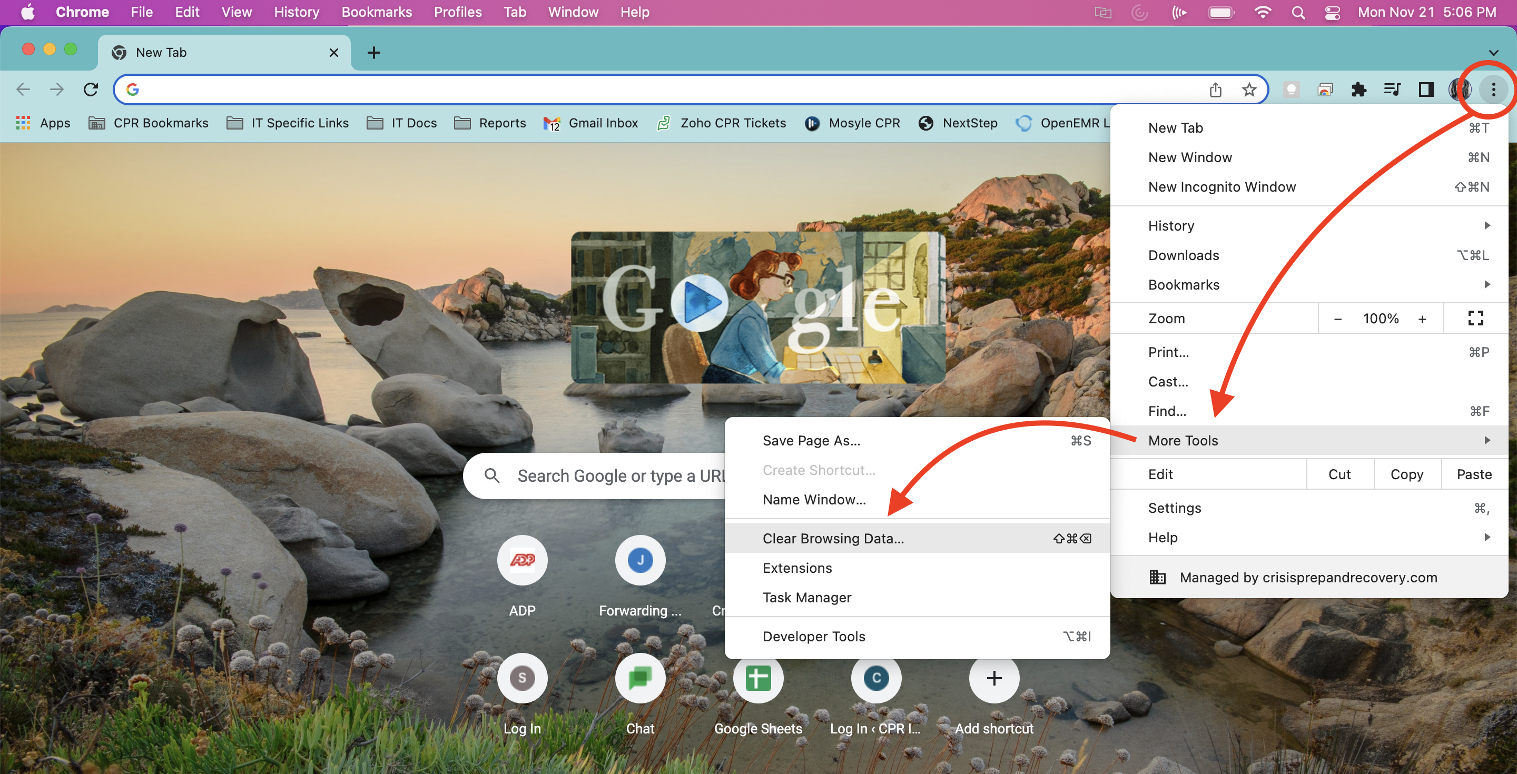Decrease zoom with the minus button
Screen dimensions: 1517x774
[x=1337, y=319]
